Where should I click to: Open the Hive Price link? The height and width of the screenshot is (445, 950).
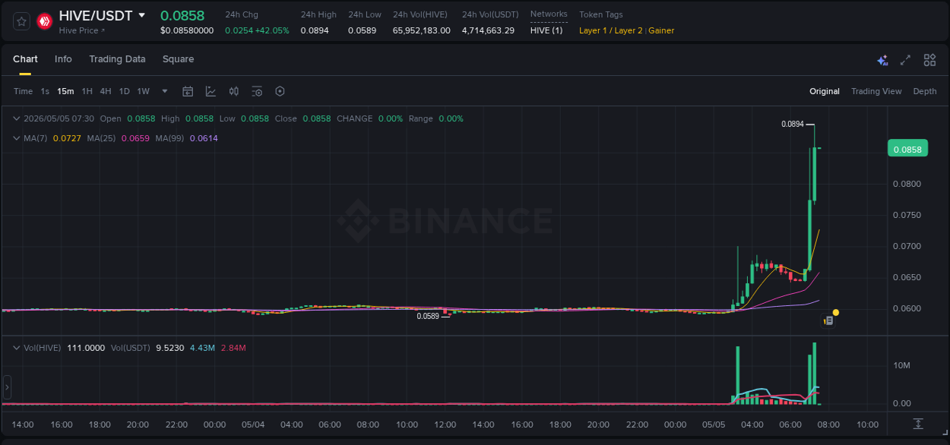click(82, 30)
